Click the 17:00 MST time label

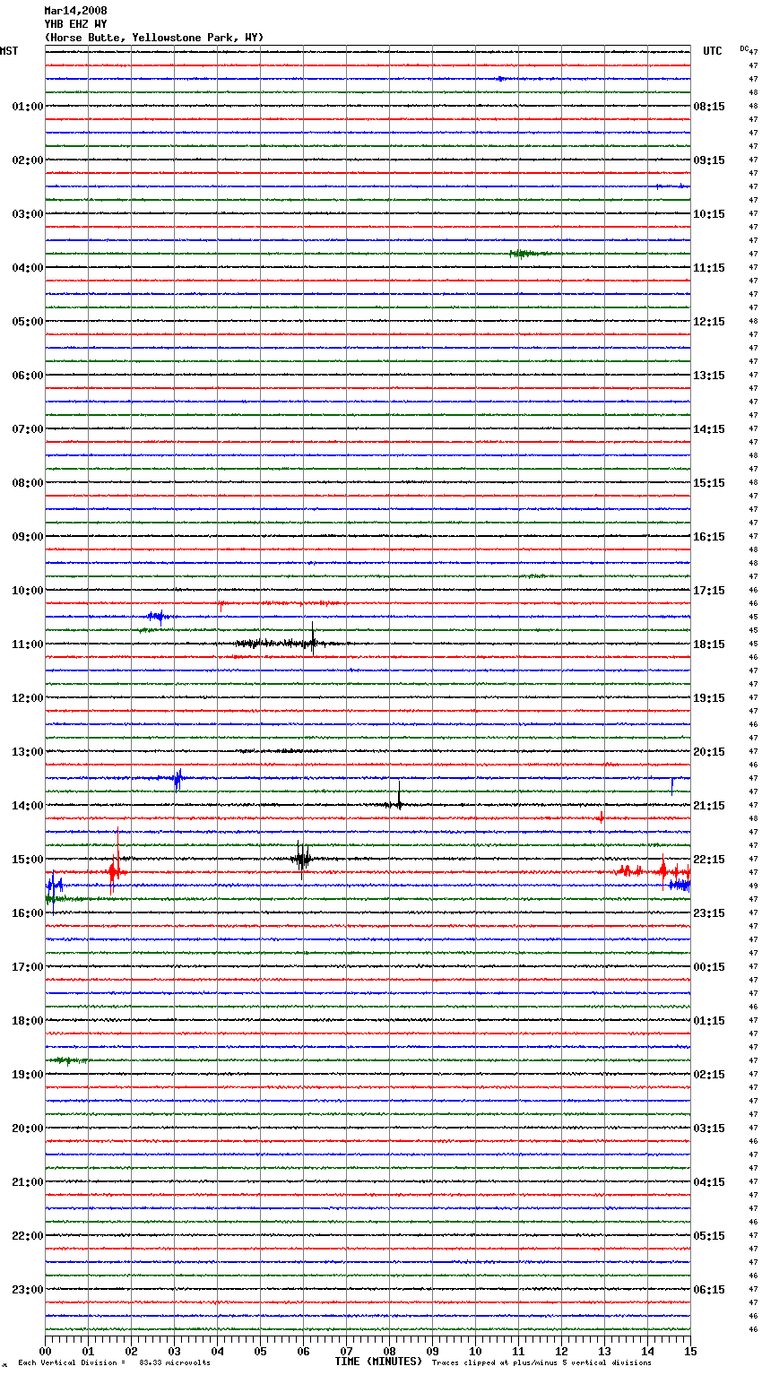coord(28,967)
